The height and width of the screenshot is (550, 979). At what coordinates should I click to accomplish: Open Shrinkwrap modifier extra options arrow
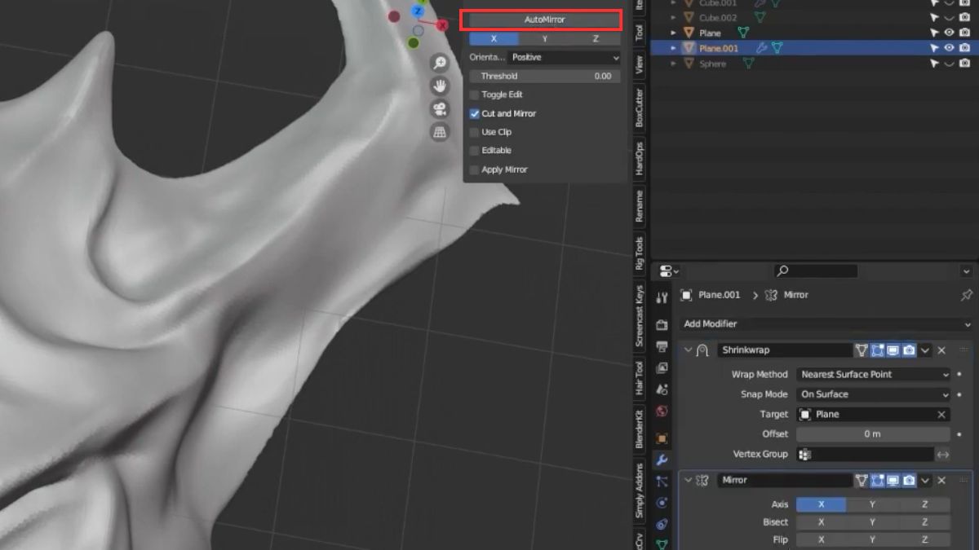click(x=925, y=350)
